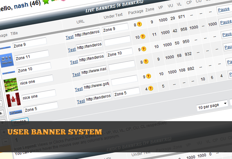The height and width of the screenshot is (159, 232).
Task: Focus the http://www.nas URL field
Action: pyautogui.click(x=94, y=71)
